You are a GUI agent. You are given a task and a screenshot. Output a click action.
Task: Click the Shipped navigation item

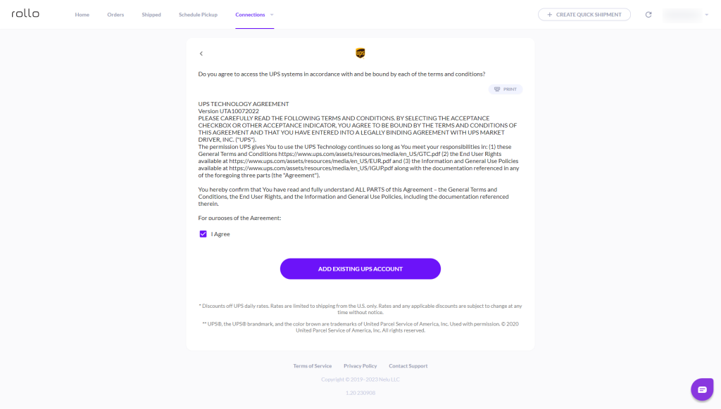(x=151, y=13)
